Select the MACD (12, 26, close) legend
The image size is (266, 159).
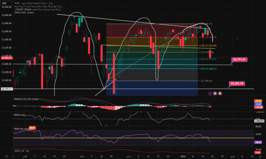(x=27, y=100)
